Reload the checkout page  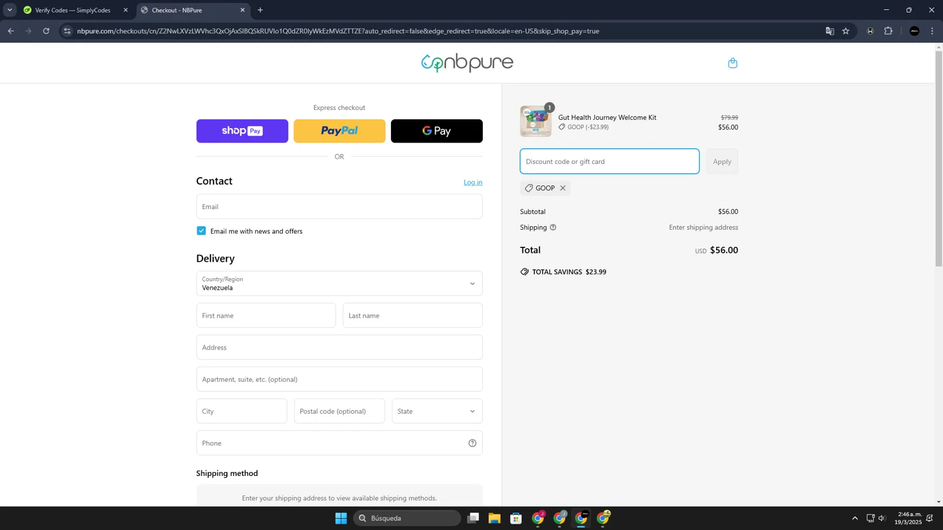(46, 31)
